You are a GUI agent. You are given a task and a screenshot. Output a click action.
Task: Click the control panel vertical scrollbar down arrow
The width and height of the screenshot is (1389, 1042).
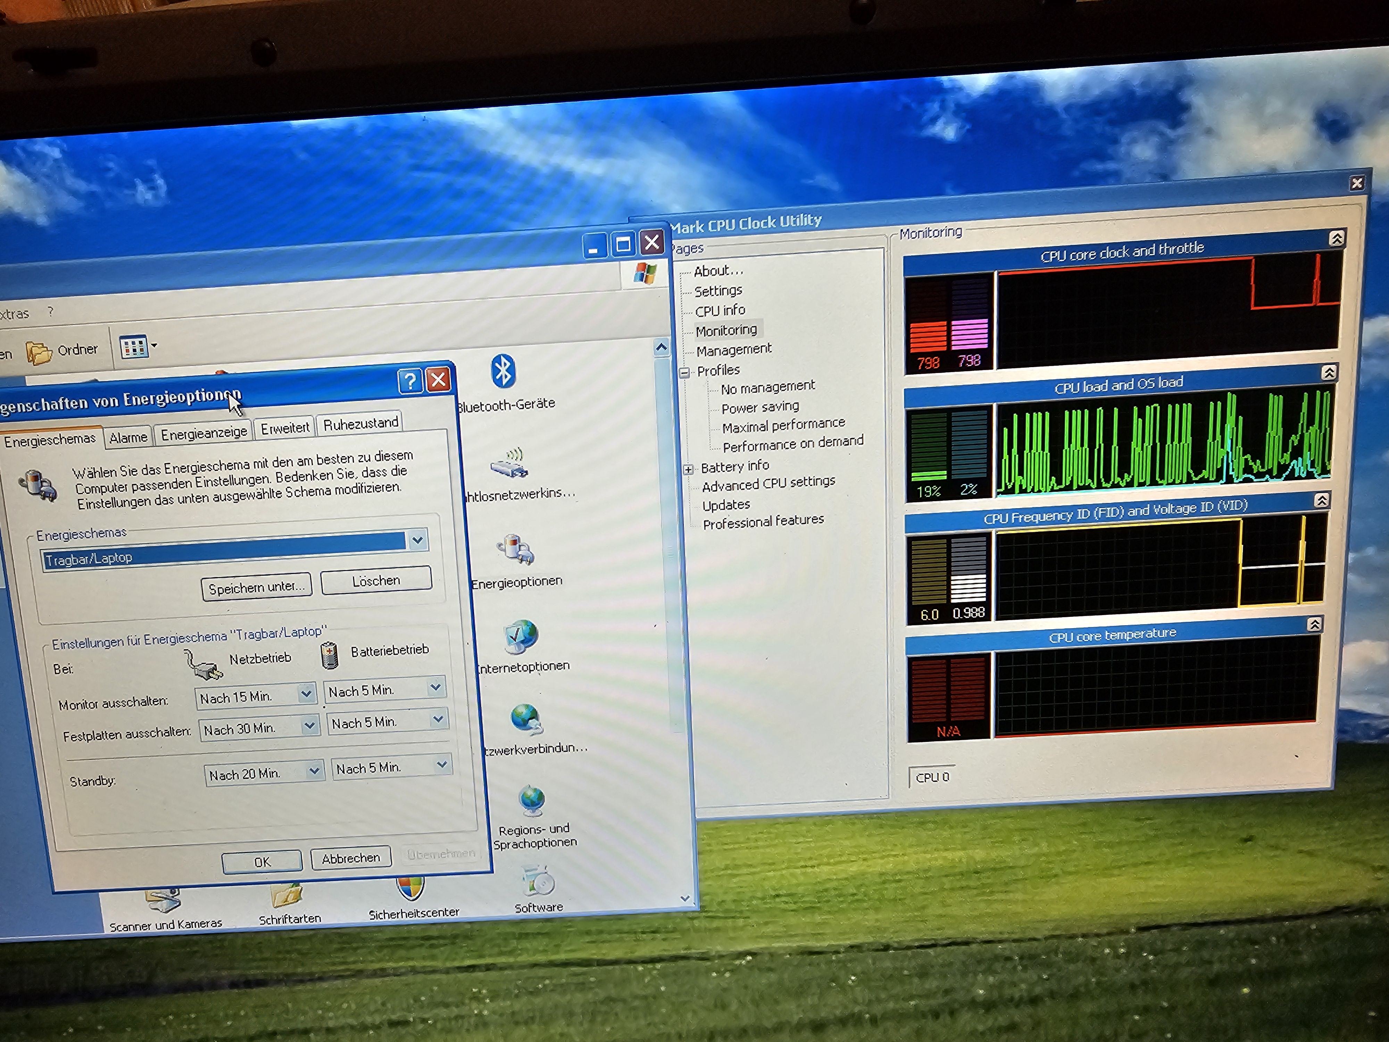(685, 899)
